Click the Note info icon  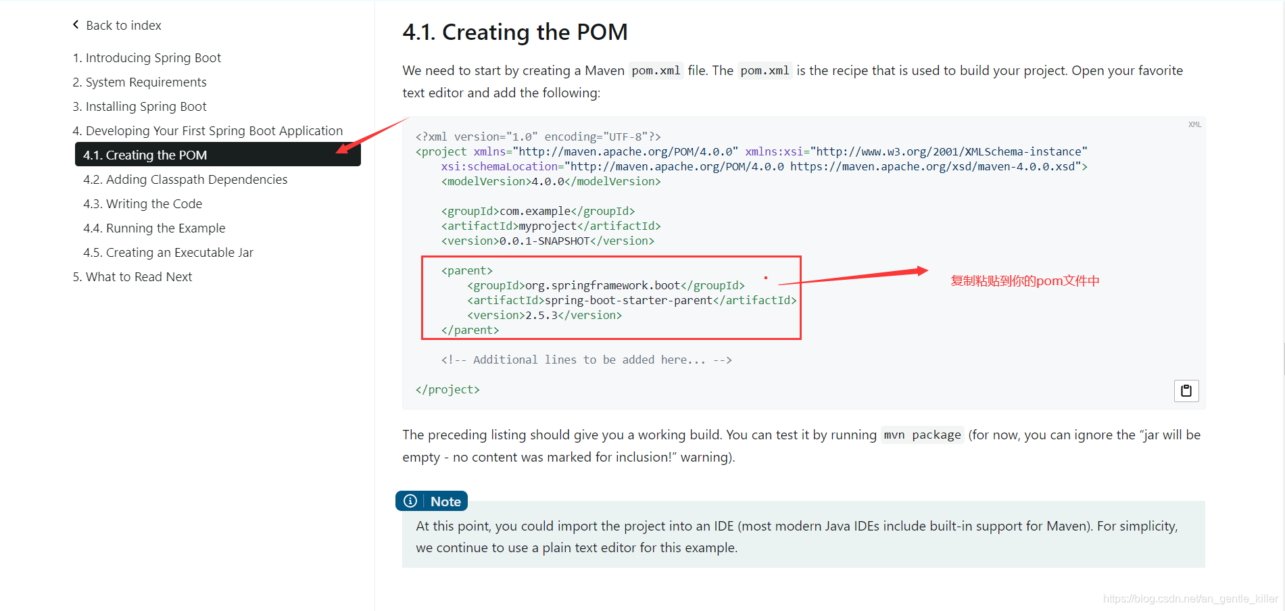click(x=410, y=501)
